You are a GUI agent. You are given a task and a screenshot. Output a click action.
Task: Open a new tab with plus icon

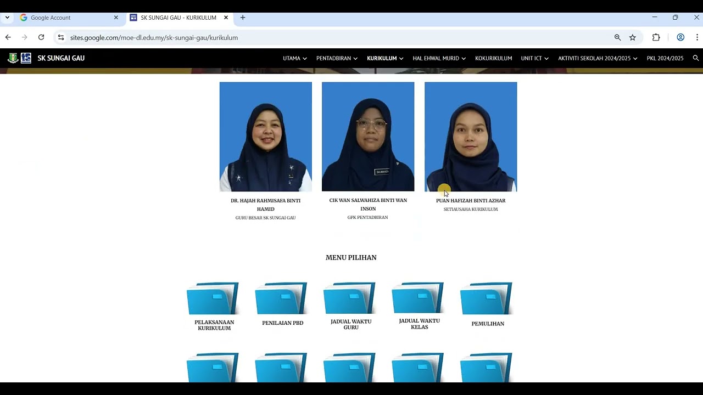(x=243, y=18)
